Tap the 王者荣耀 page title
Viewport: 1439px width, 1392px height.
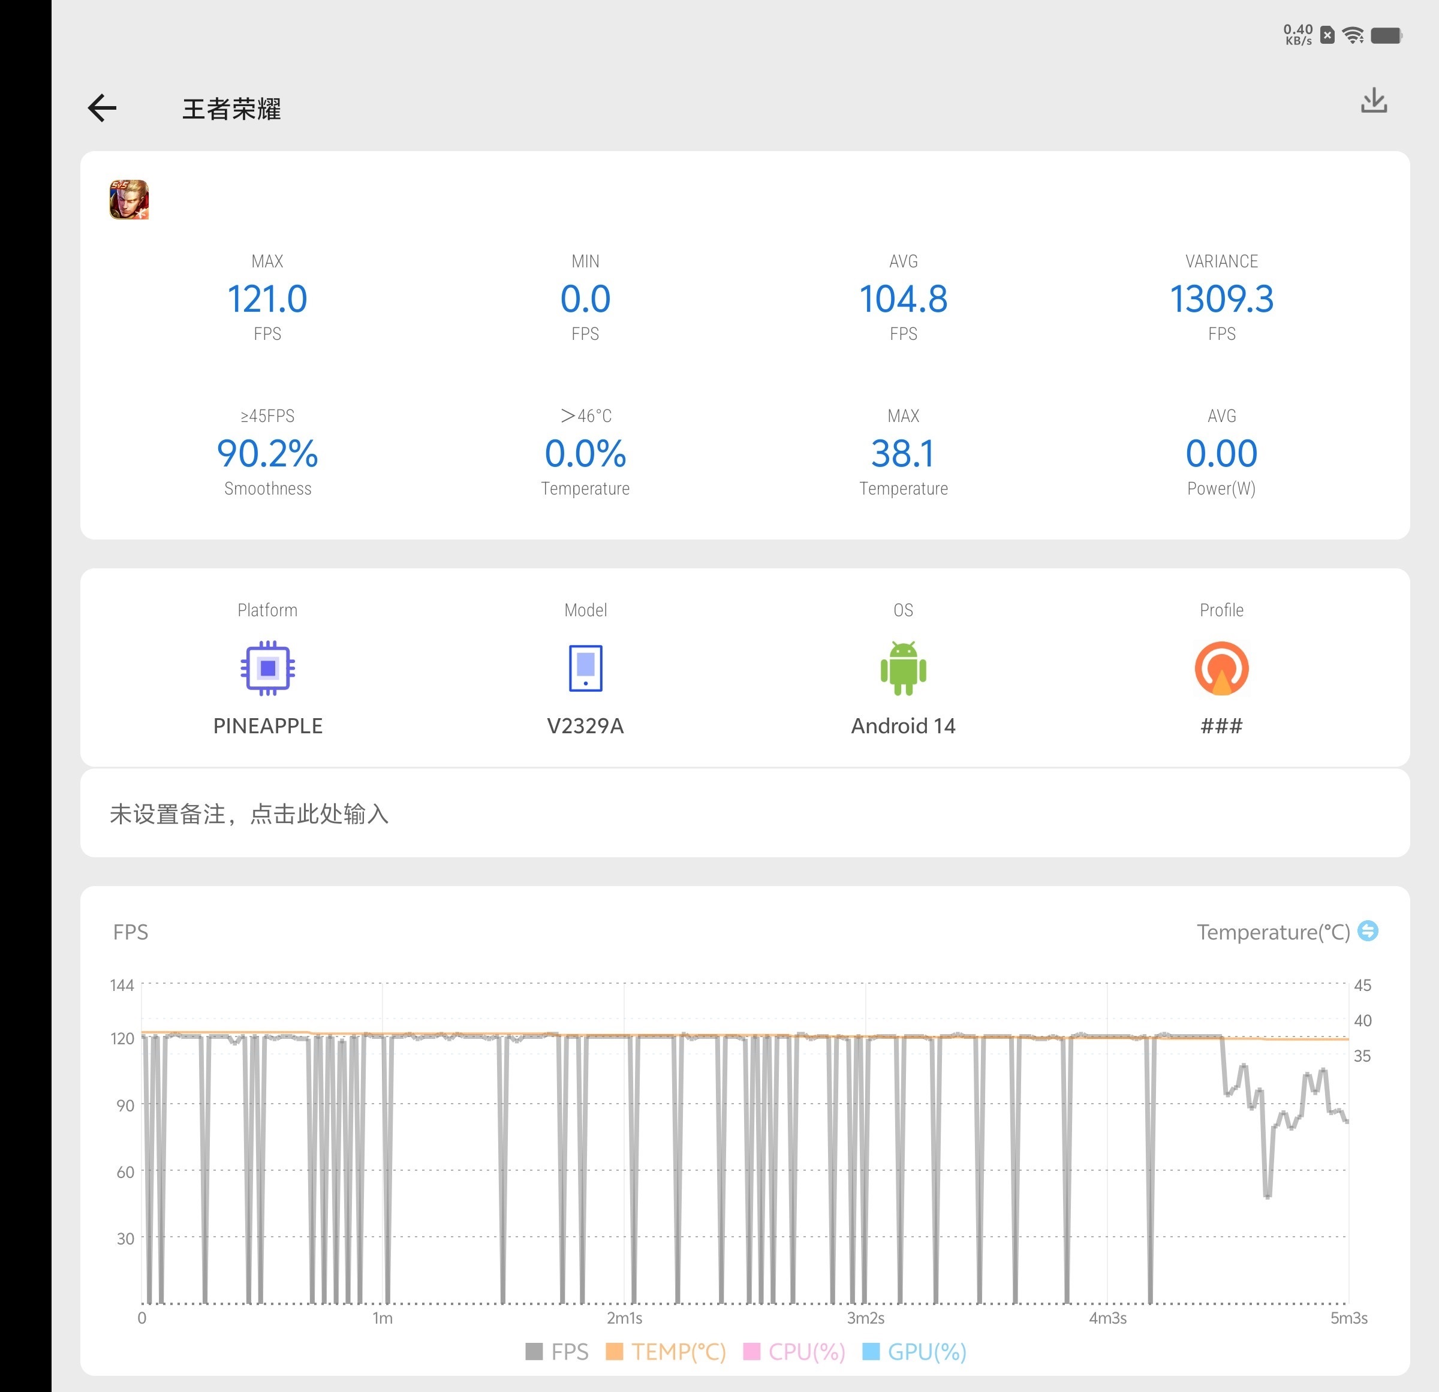click(231, 109)
